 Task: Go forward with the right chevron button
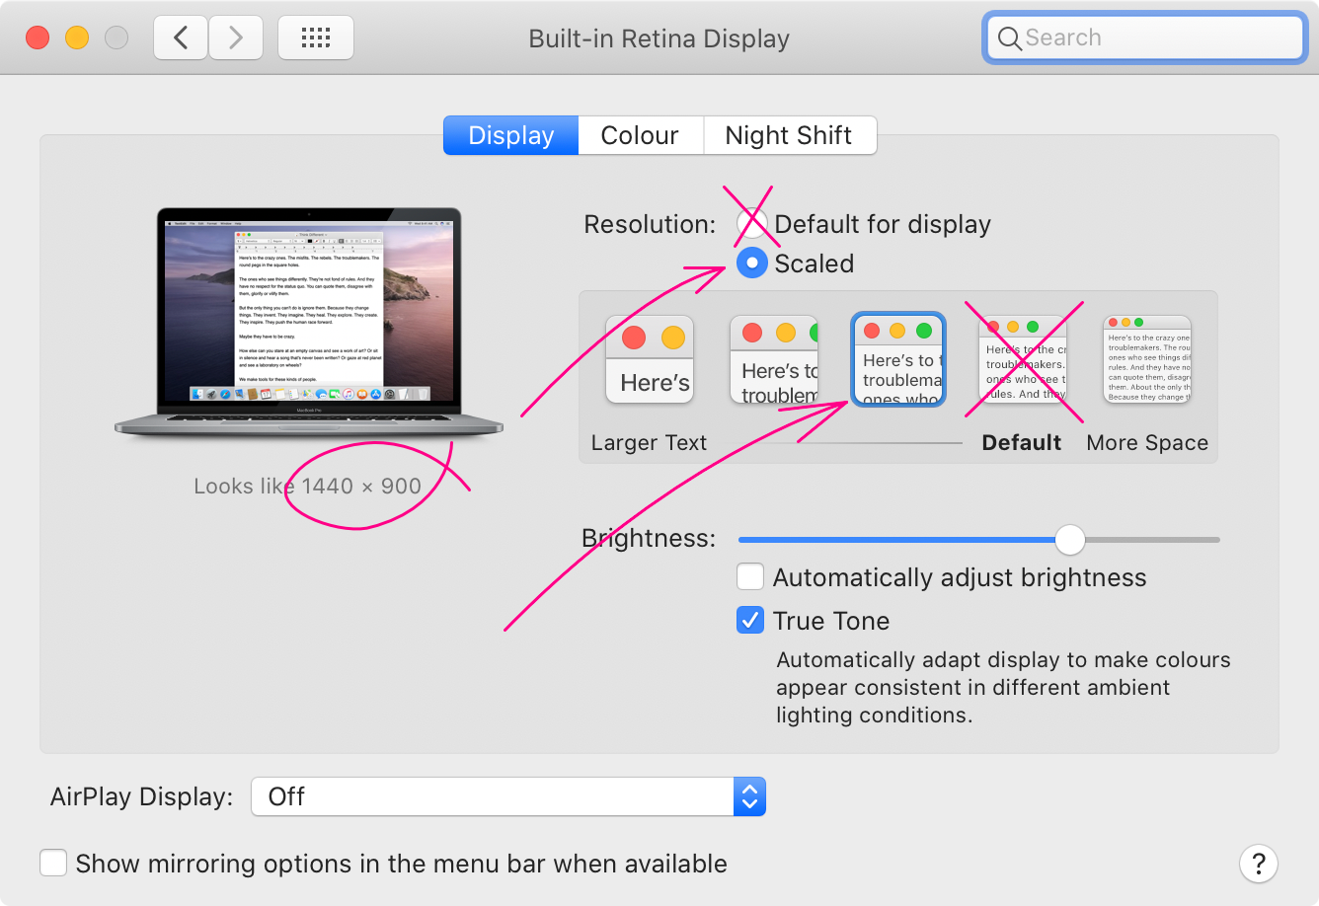(x=236, y=38)
